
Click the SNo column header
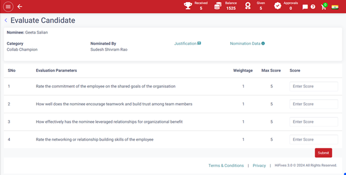click(12, 71)
